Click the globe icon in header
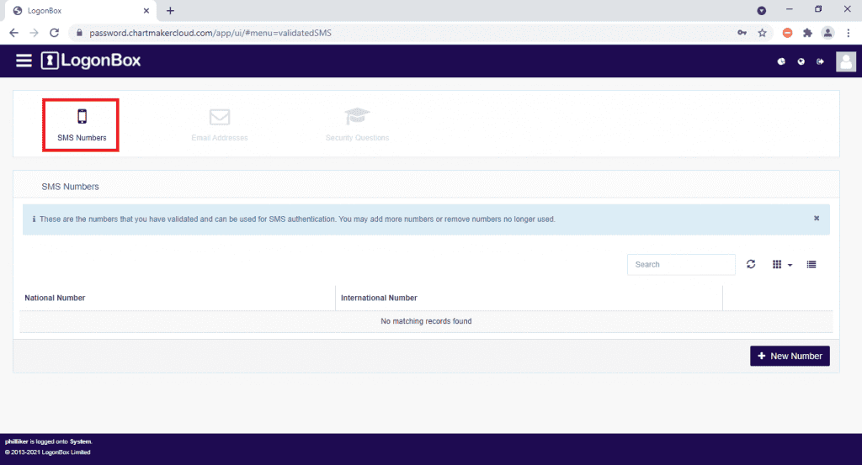Viewport: 862px width, 465px height. click(x=800, y=61)
